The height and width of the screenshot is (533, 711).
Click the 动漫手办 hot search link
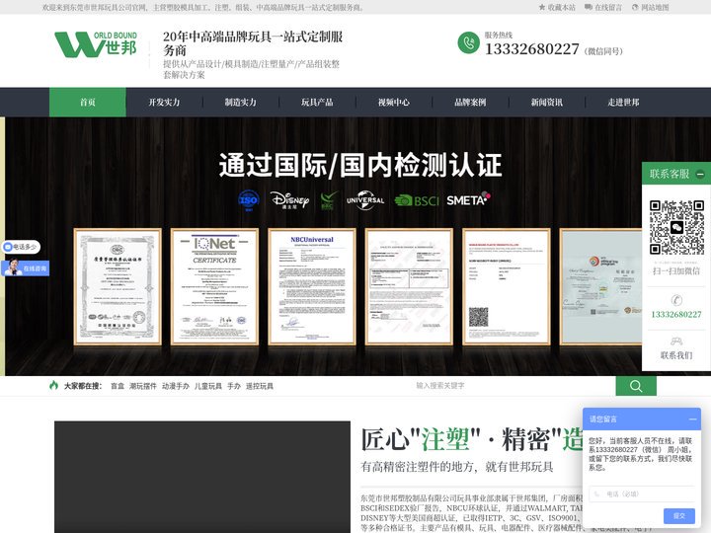point(176,386)
